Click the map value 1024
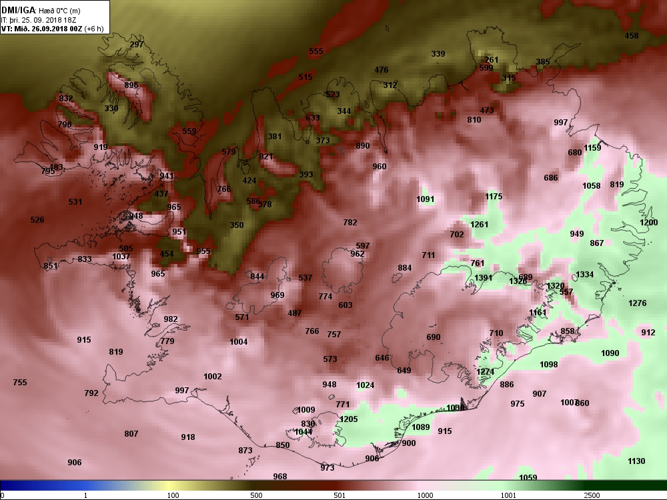 (x=366, y=385)
